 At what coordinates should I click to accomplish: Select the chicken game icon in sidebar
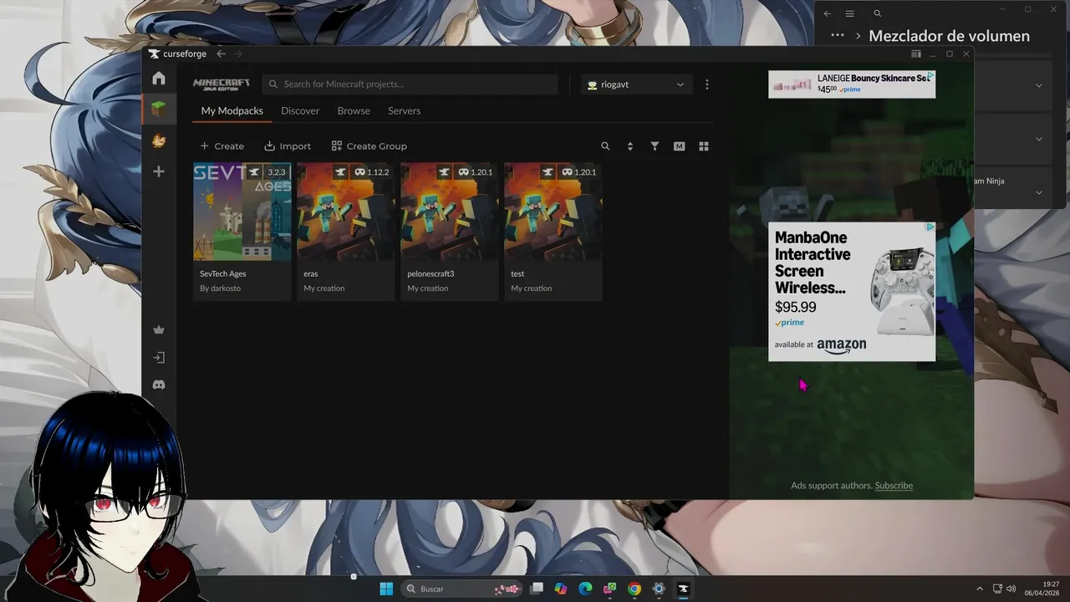[x=159, y=140]
